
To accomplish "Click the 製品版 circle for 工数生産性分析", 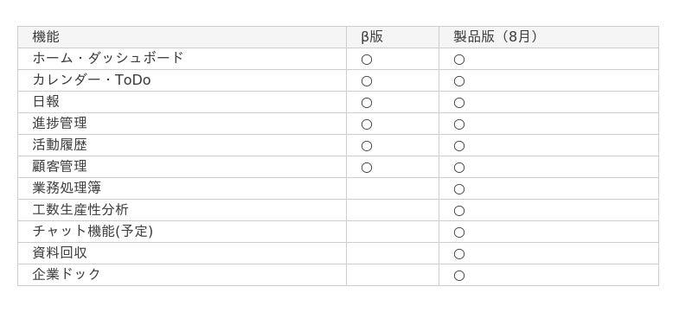I will pyautogui.click(x=459, y=211).
